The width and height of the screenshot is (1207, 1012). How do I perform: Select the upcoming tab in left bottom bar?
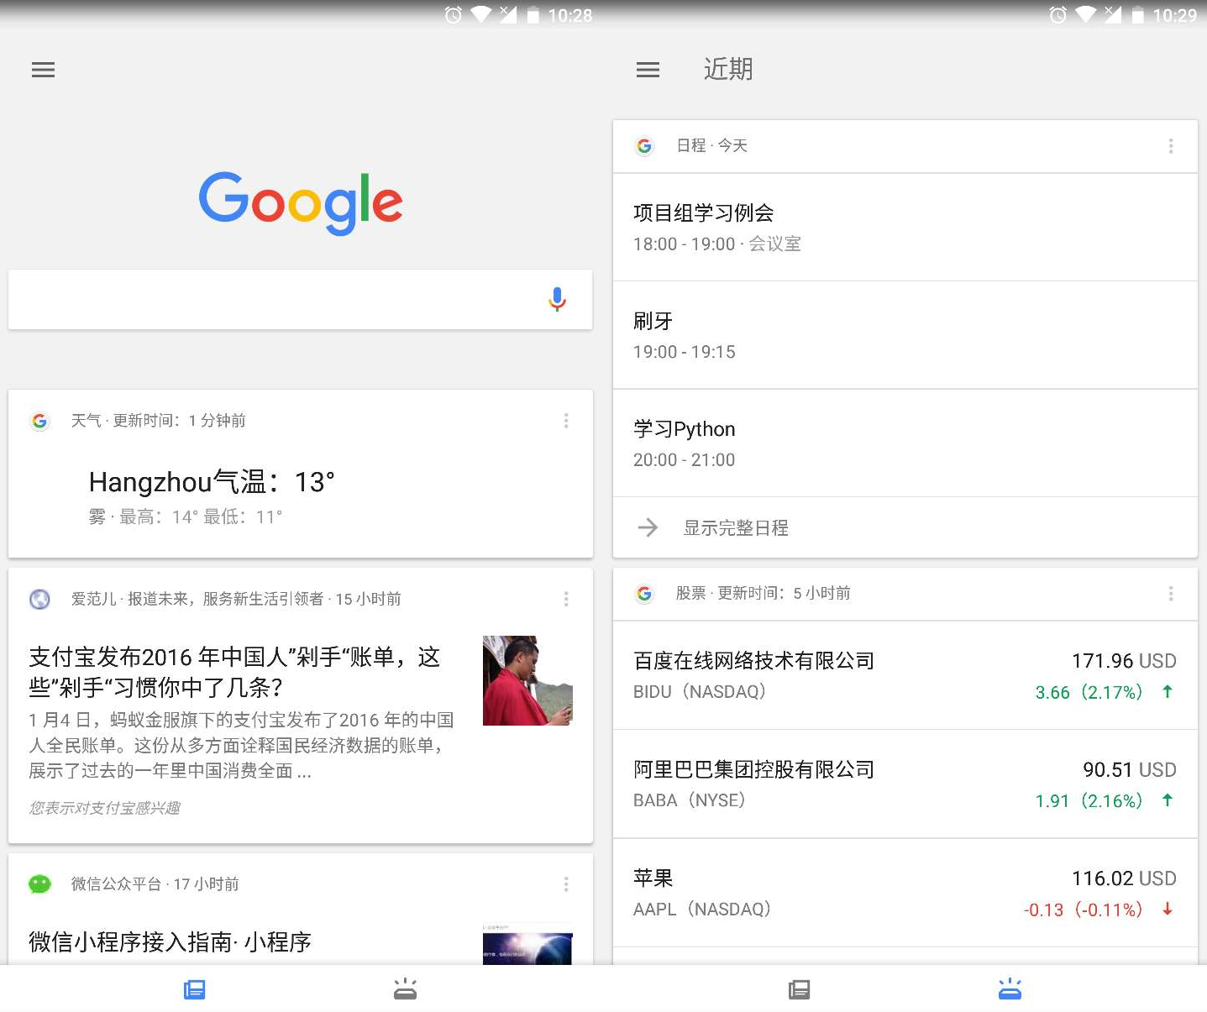(405, 989)
